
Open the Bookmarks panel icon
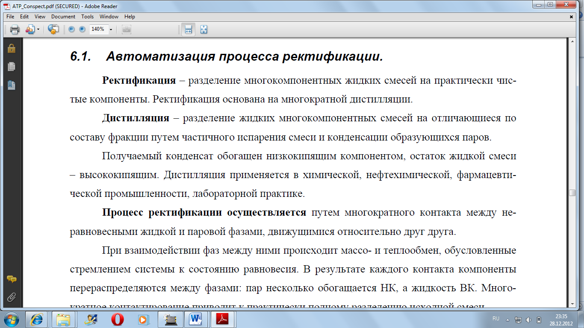point(12,85)
